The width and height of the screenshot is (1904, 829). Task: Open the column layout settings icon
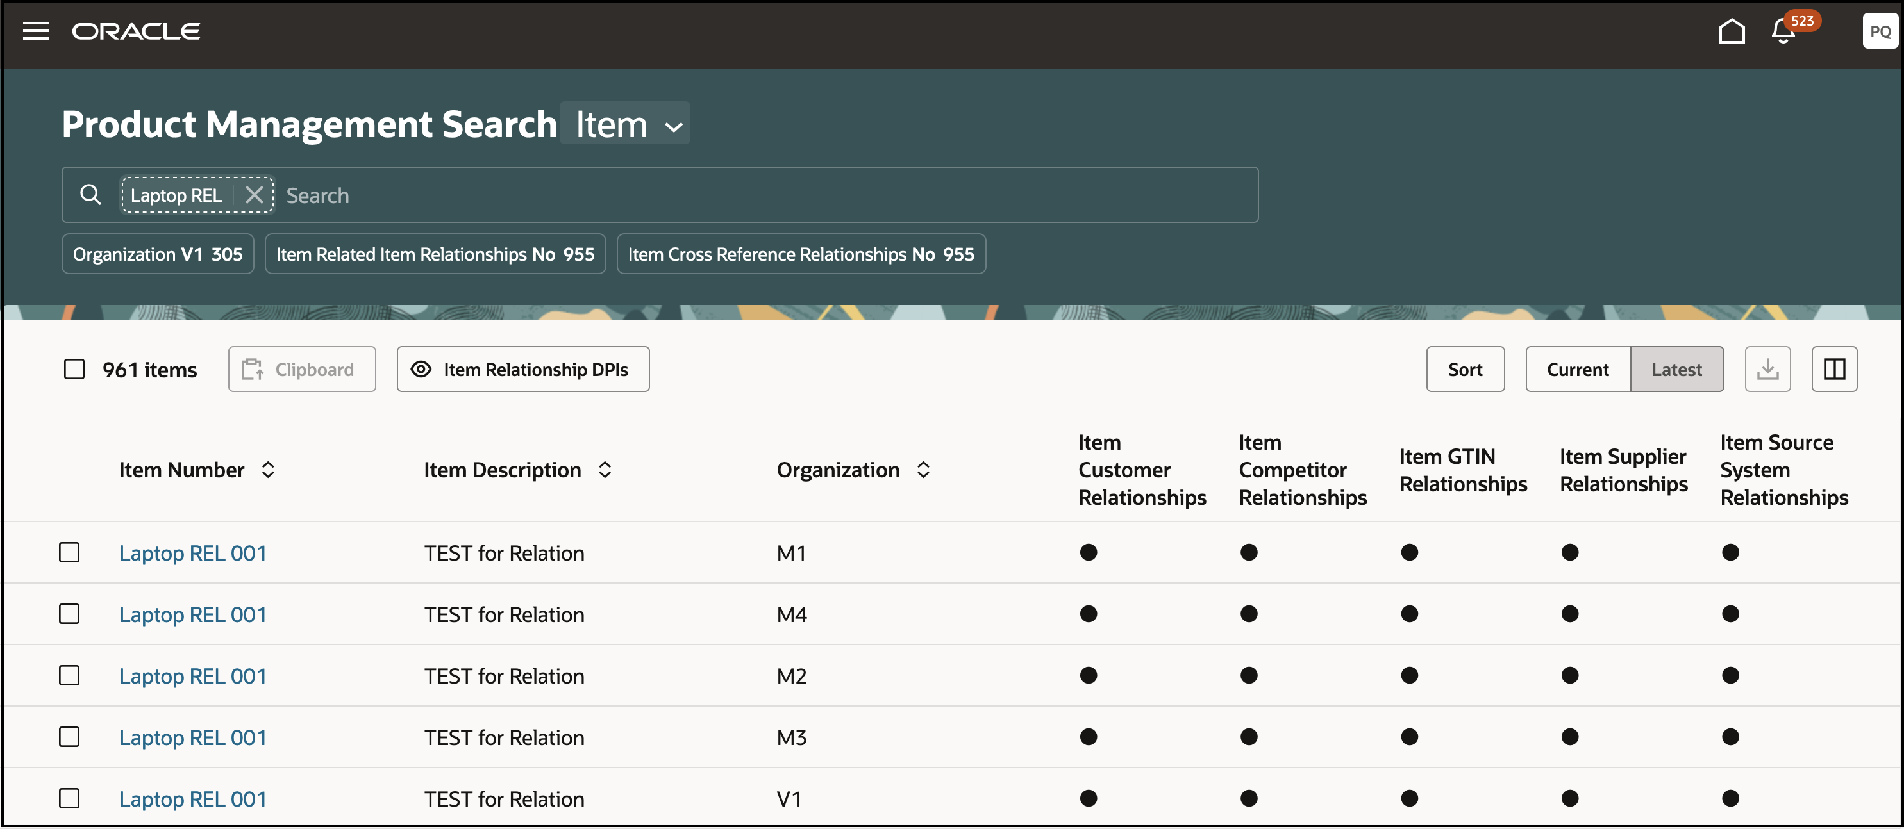1833,370
